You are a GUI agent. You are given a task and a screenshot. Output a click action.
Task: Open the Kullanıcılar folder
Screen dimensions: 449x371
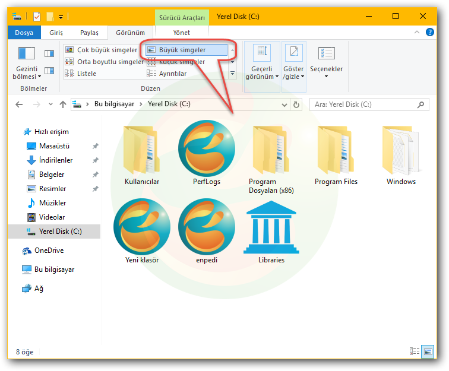pyautogui.click(x=142, y=150)
